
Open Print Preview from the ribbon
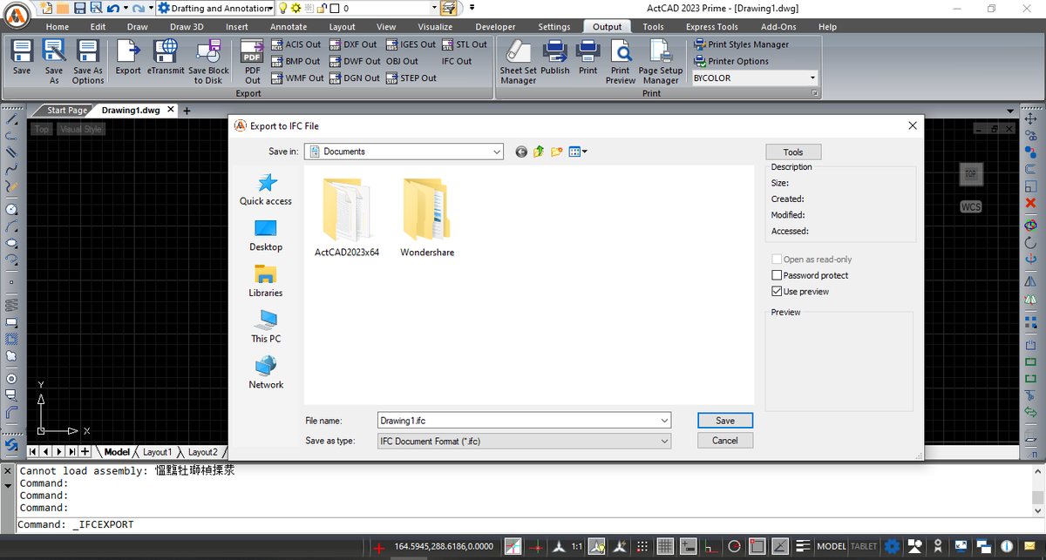click(x=621, y=61)
